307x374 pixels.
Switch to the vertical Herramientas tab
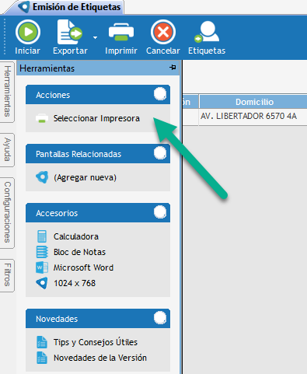7,91
